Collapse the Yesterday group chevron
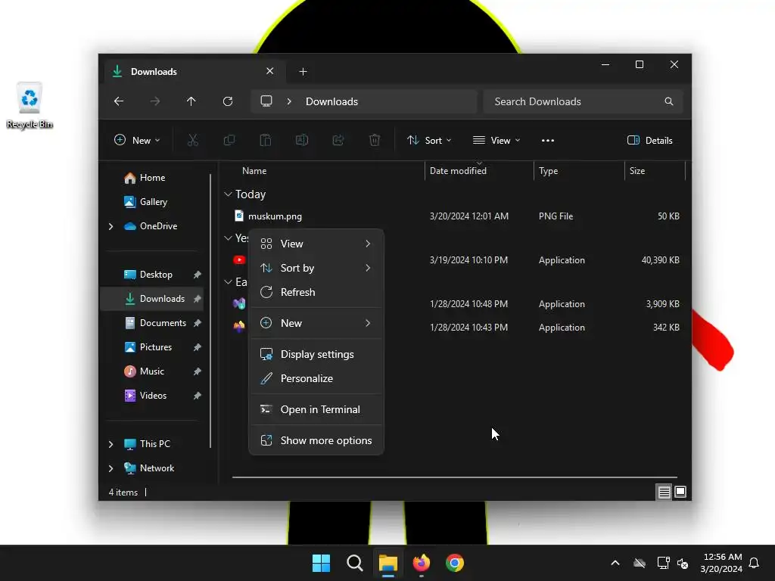This screenshot has width=775, height=581. point(228,238)
